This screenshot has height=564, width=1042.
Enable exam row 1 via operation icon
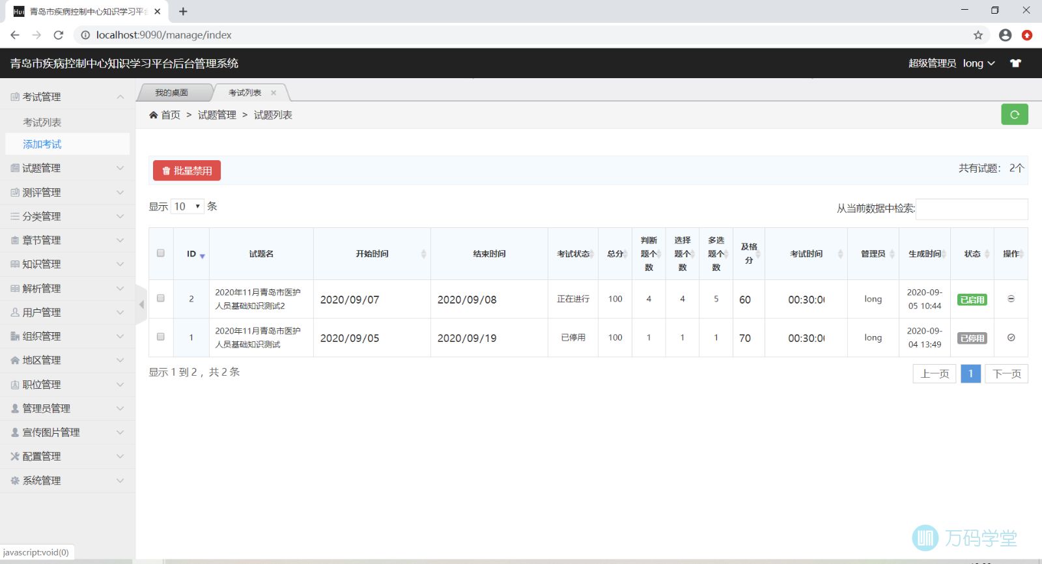coord(1011,337)
